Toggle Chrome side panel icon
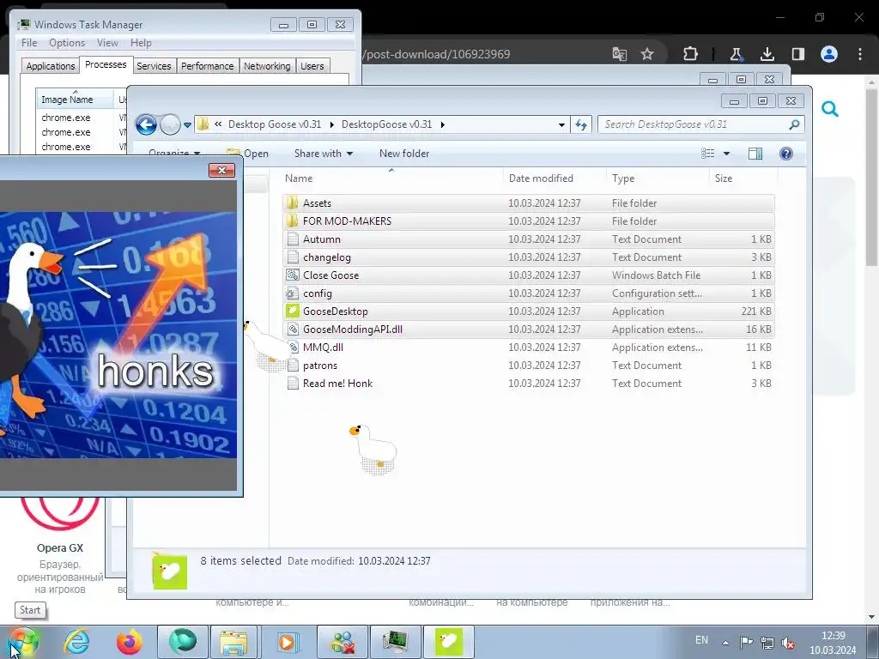The height and width of the screenshot is (659, 879). coord(797,54)
